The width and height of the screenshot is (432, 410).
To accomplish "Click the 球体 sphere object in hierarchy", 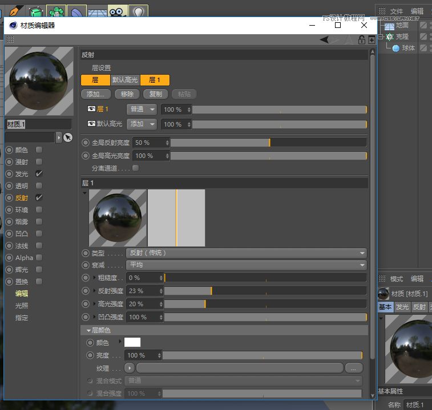I will (408, 48).
